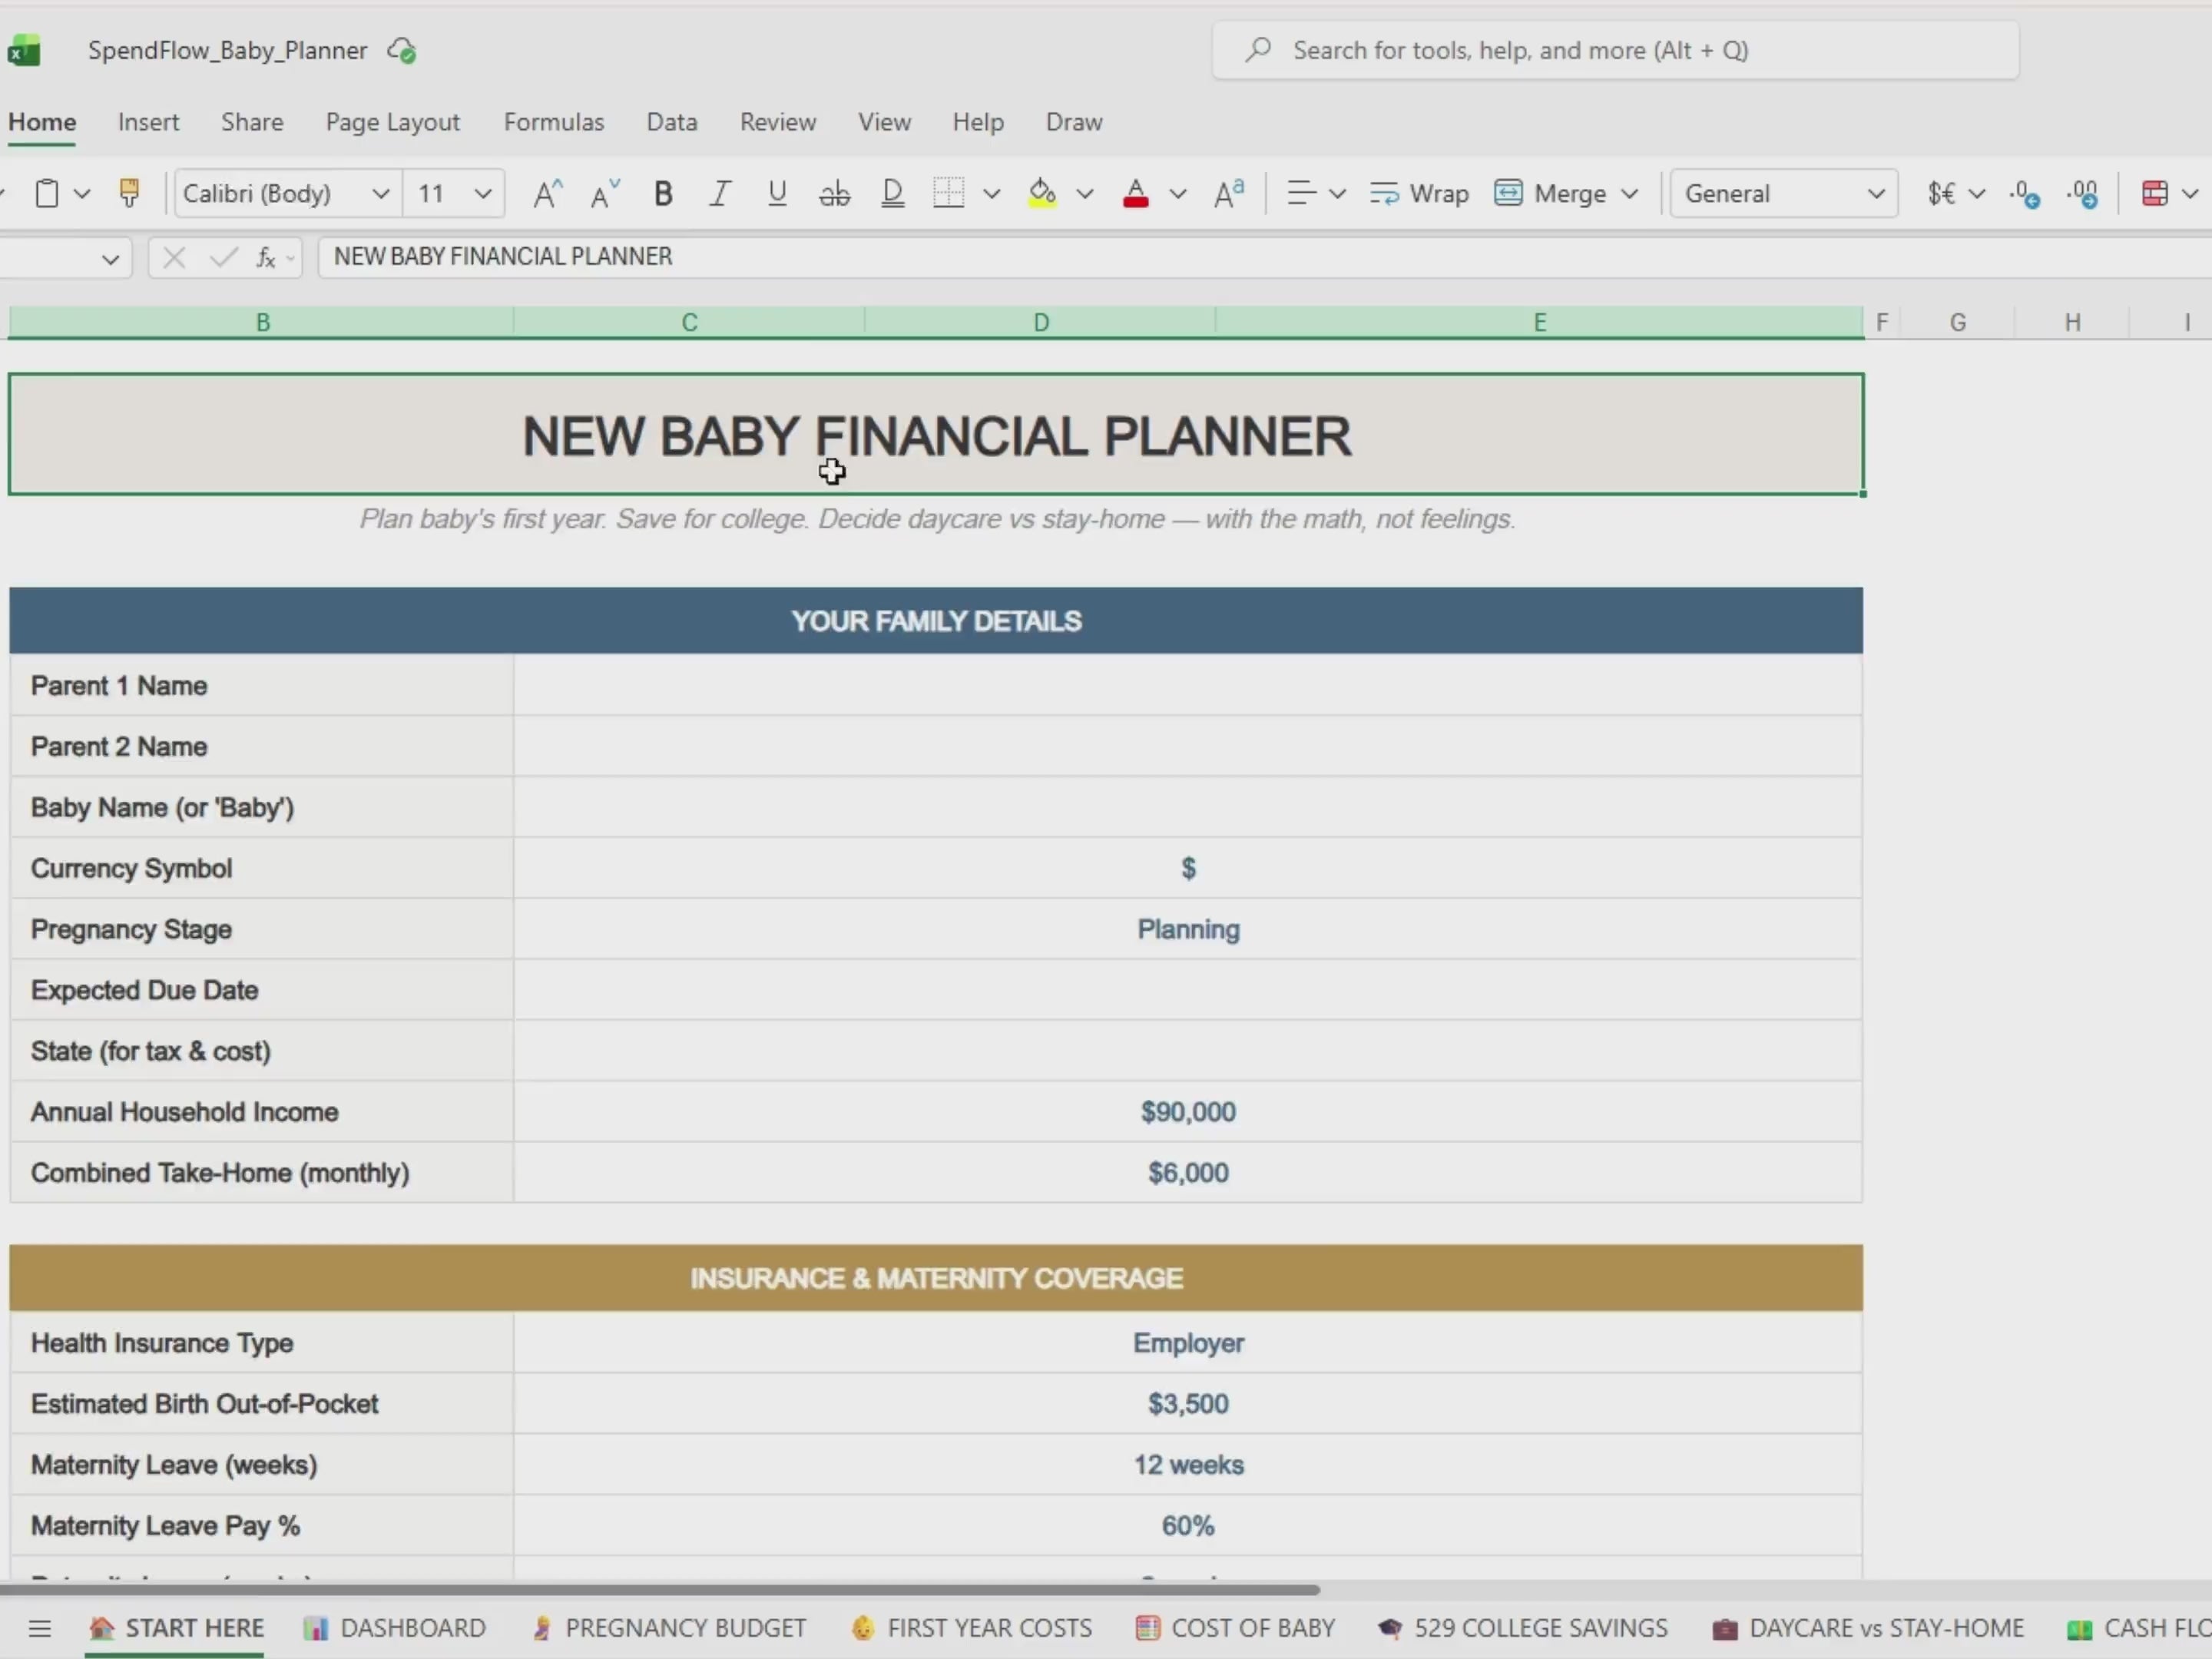Click the horizontal scrollbar thumb
2212x1659 pixels.
click(660, 1589)
